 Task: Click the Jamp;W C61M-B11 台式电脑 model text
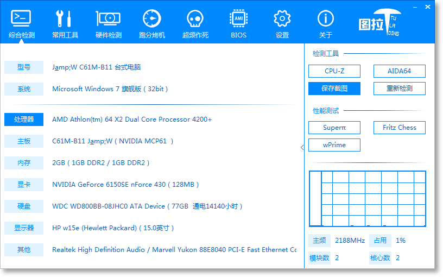point(96,67)
